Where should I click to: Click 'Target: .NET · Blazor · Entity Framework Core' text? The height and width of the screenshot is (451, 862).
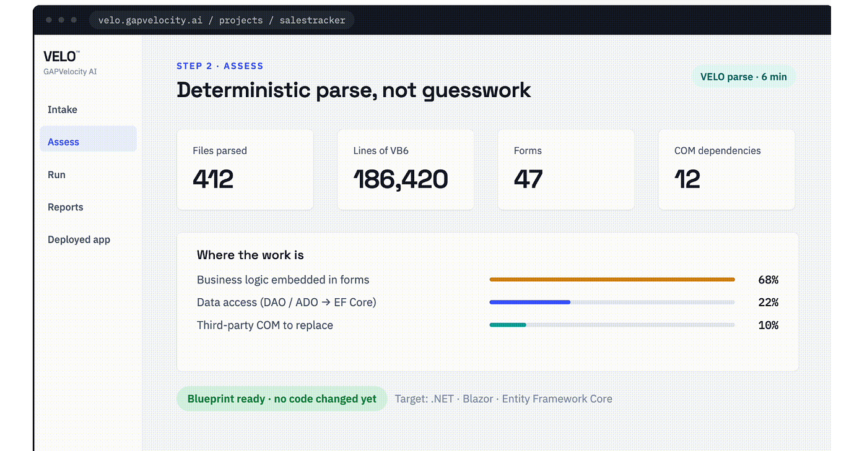[503, 399]
